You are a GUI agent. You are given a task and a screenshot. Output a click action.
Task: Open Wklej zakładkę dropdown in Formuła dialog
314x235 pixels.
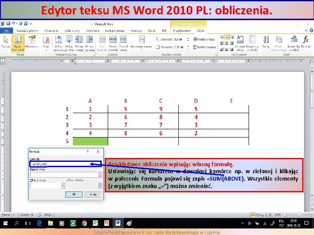point(100,186)
